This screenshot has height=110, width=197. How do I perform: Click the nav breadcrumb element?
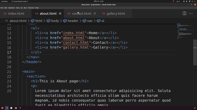click(90, 21)
